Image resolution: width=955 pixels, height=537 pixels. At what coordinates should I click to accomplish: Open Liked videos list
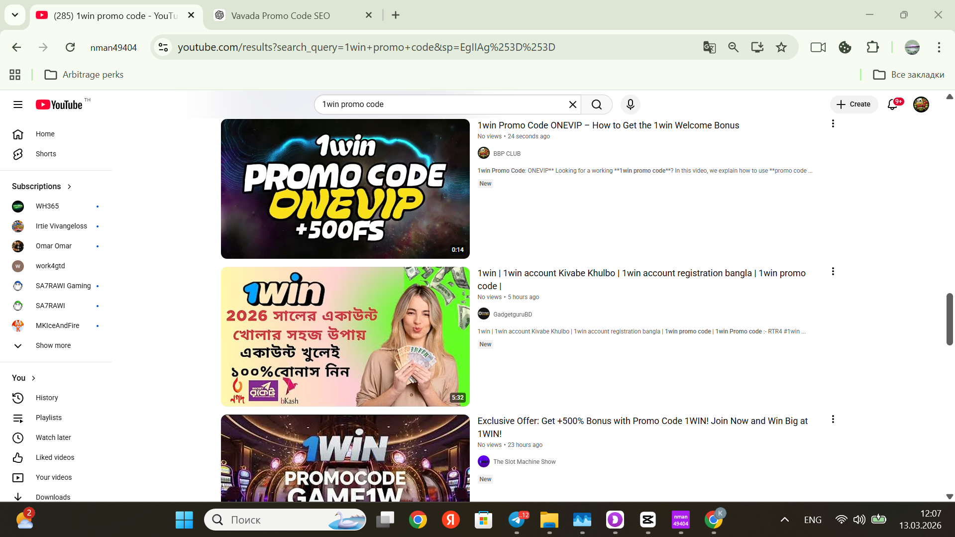pos(56,457)
